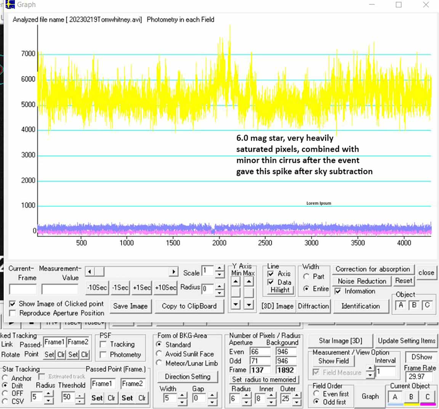Open the [3D] Image view
This screenshot has width=439, height=409.
click(277, 306)
